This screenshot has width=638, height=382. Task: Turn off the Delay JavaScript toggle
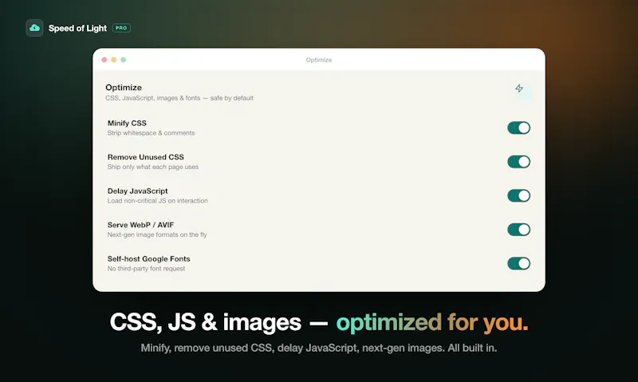(x=519, y=195)
